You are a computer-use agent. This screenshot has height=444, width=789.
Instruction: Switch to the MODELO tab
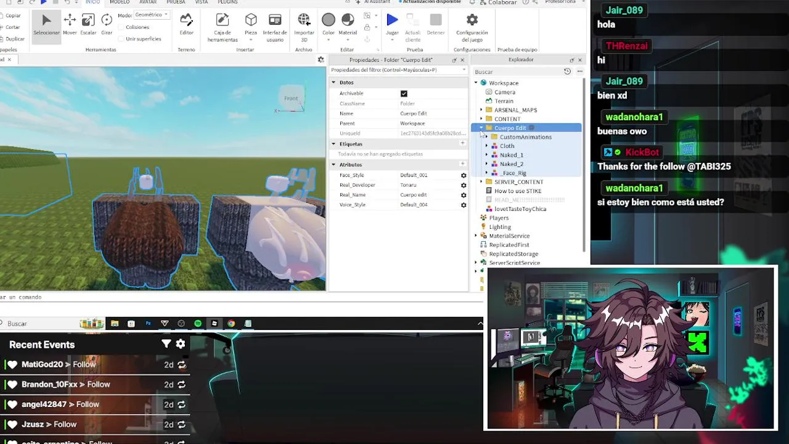point(120,2)
